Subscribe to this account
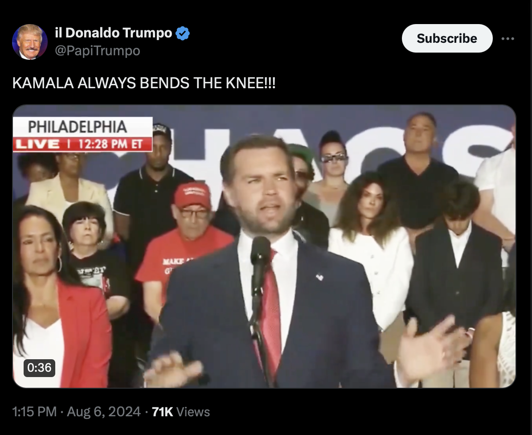Screen dimensions: 532x435 tap(447, 38)
